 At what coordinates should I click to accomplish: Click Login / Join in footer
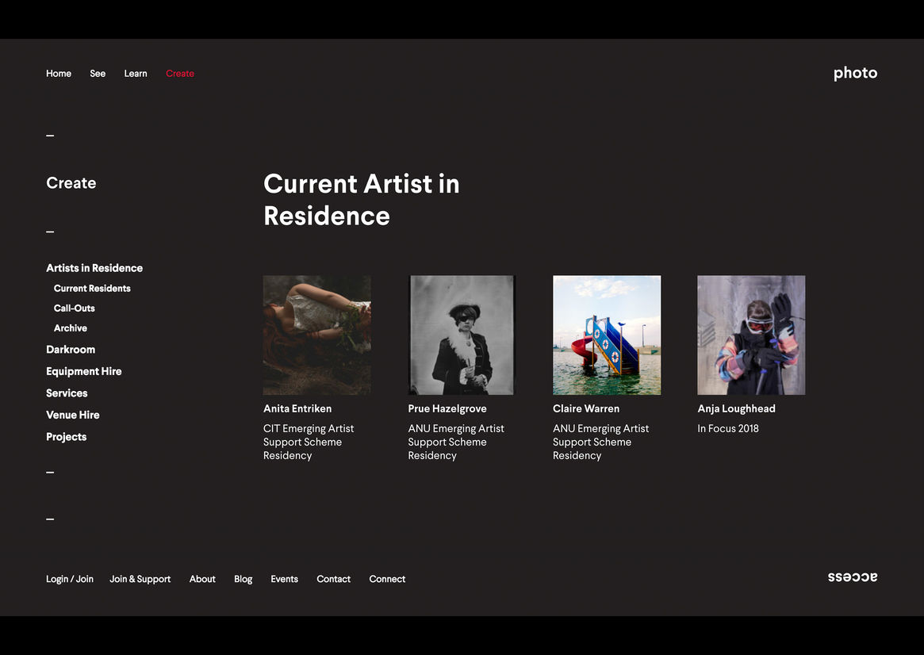(70, 579)
